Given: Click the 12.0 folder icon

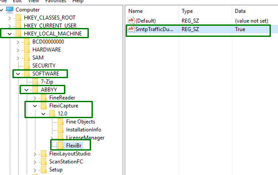Looking at the screenshot, I should coord(52,114).
